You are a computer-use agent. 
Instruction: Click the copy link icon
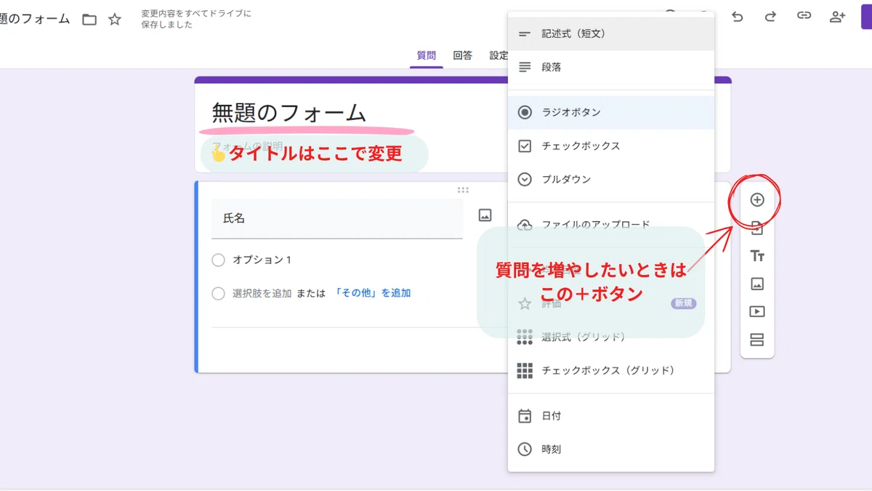pyautogui.click(x=804, y=16)
